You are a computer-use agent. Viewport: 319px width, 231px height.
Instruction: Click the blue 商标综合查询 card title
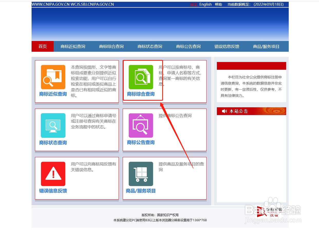141,94
